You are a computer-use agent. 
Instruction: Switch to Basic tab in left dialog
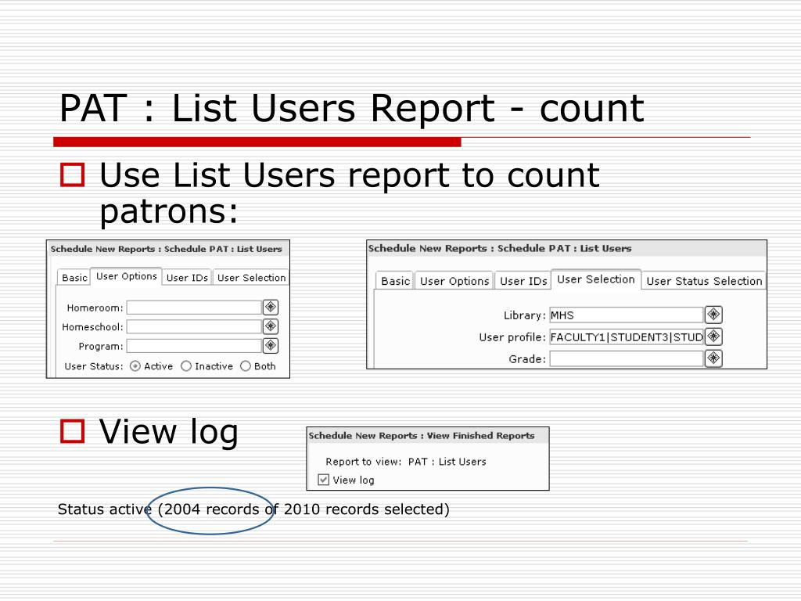[x=74, y=278]
